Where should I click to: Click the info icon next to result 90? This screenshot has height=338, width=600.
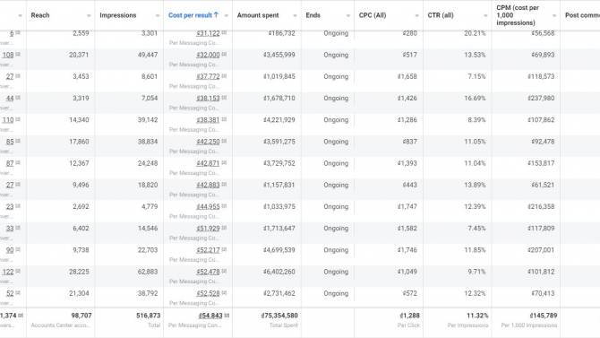coord(18,249)
